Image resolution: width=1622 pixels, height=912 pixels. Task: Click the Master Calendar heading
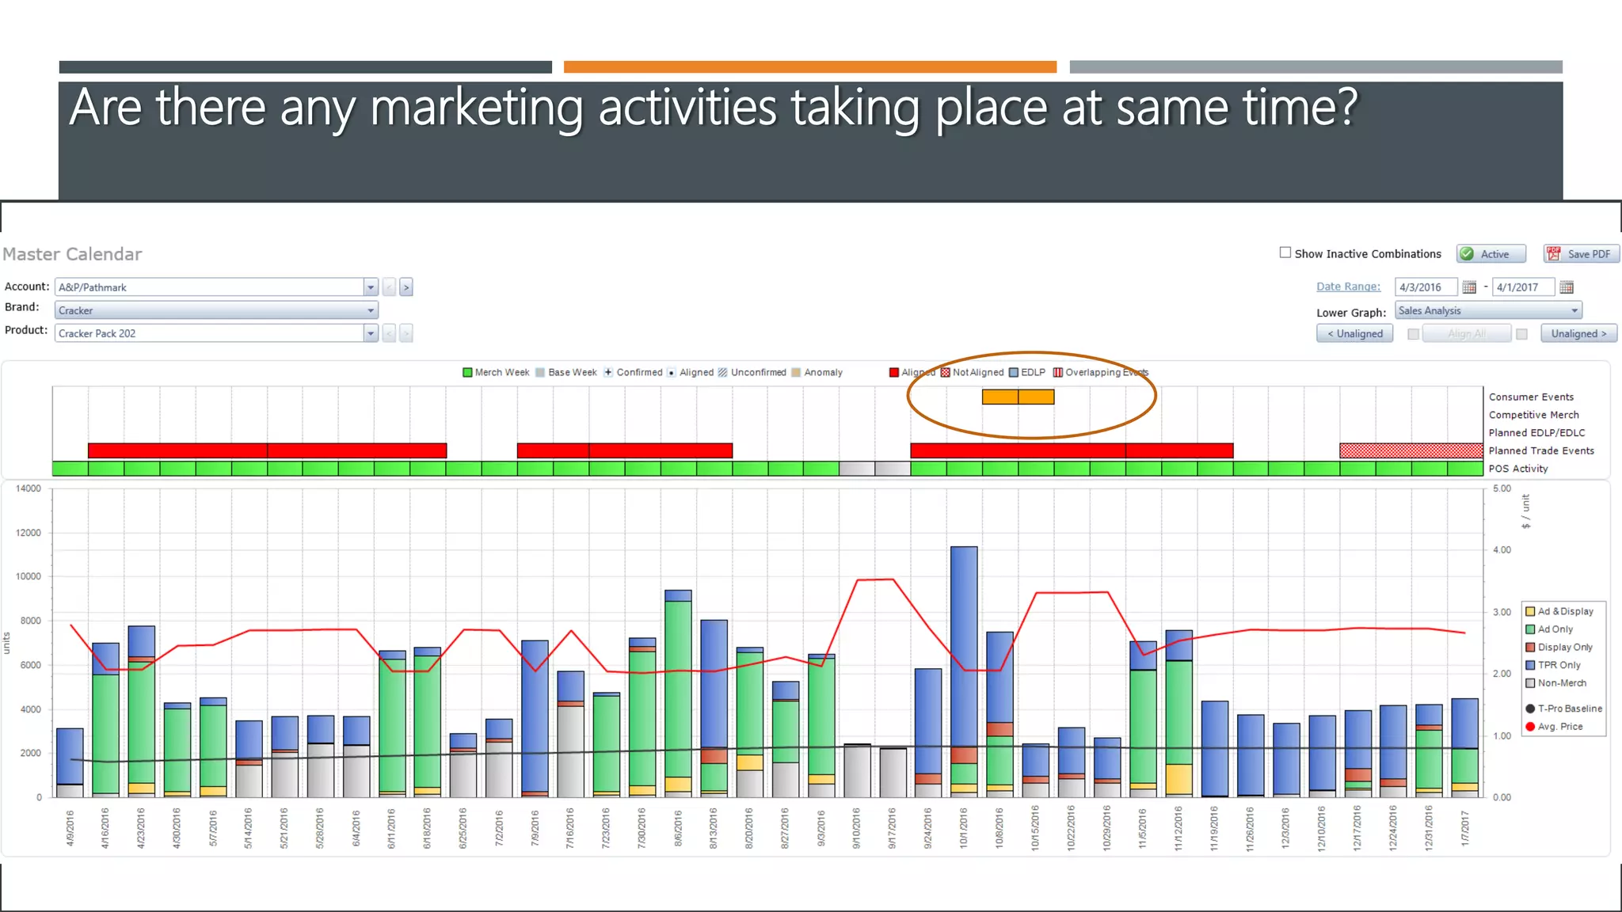72,254
